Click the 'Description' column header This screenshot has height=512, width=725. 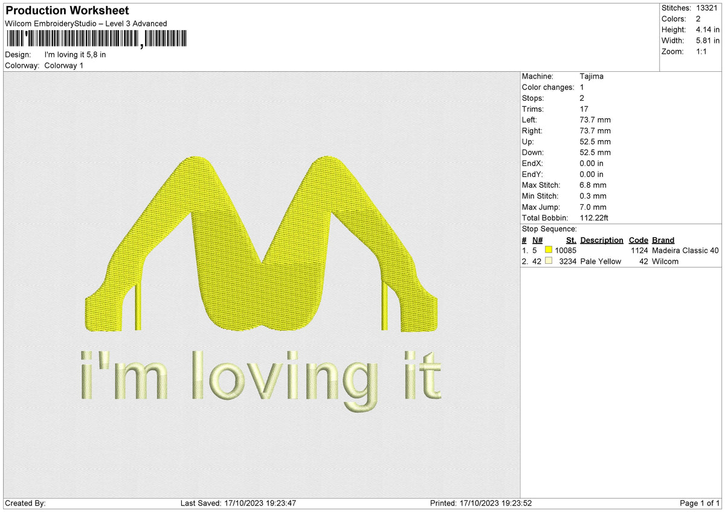[x=602, y=240]
